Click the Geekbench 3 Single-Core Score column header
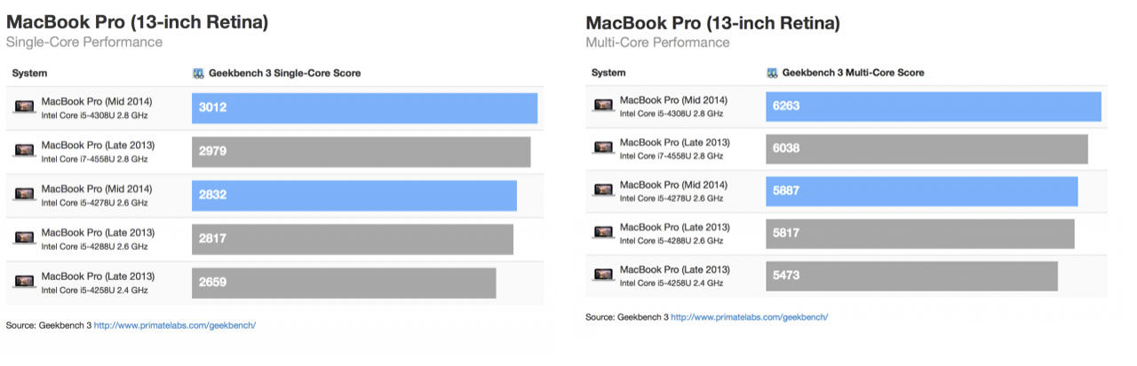The image size is (1137, 366). (x=276, y=74)
